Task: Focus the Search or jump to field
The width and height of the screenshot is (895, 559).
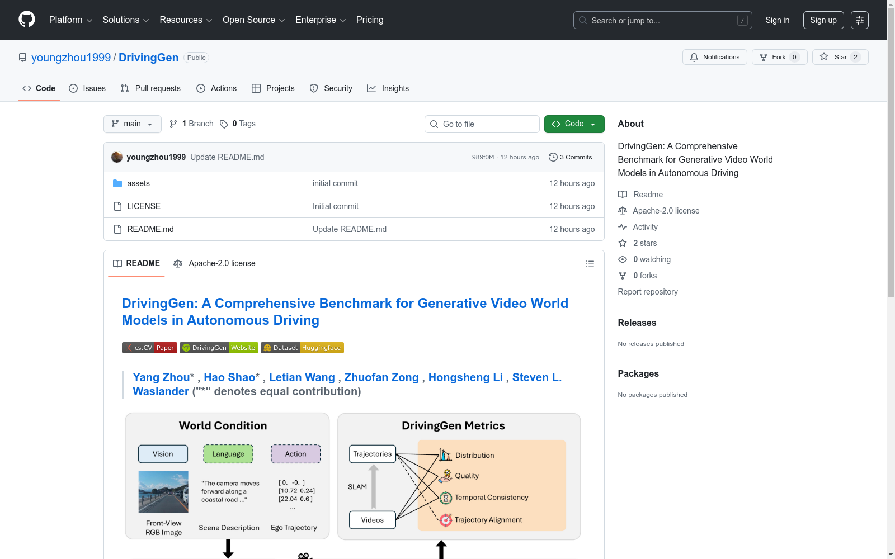Action: point(663,20)
